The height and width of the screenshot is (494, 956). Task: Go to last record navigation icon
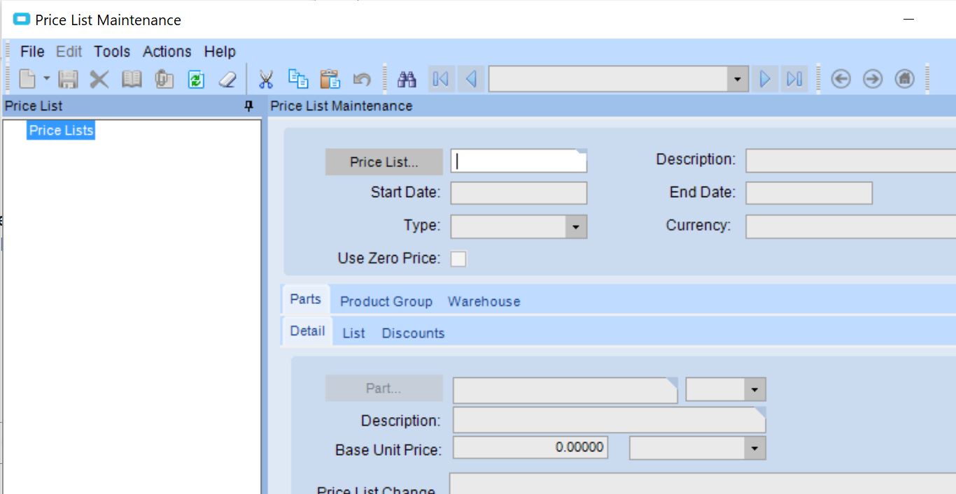click(x=794, y=79)
